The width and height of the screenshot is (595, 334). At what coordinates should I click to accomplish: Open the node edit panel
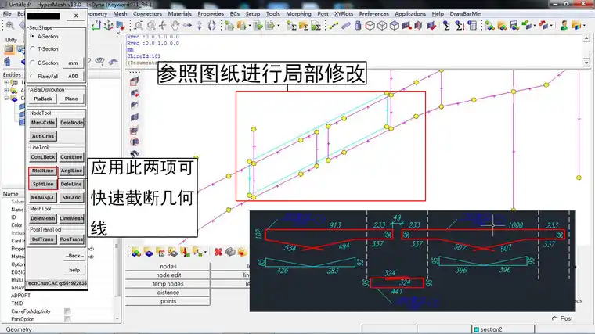coord(168,275)
